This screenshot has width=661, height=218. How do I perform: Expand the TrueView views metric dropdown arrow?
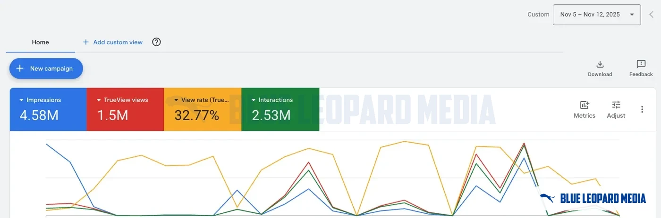[x=99, y=100]
